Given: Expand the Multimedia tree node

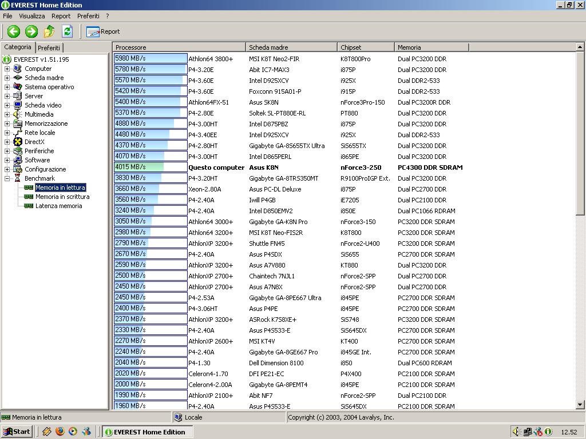Looking at the screenshot, I should 7,114.
